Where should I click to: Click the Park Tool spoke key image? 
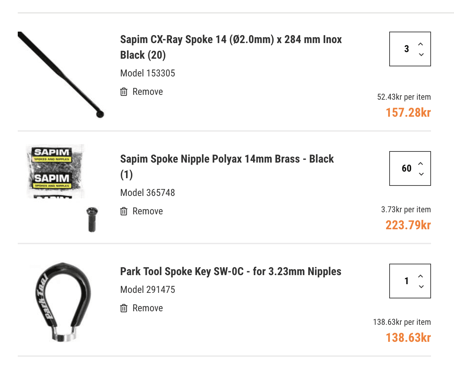63,302
